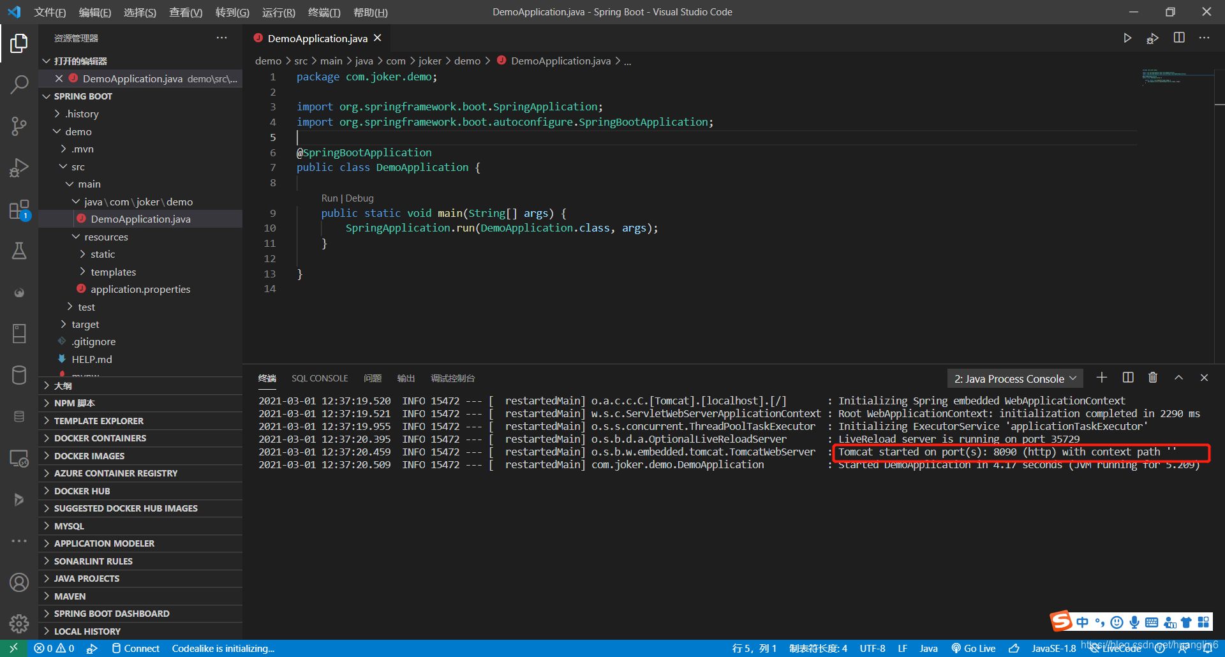
Task: Change Java language mode in status bar
Action: [x=929, y=648]
